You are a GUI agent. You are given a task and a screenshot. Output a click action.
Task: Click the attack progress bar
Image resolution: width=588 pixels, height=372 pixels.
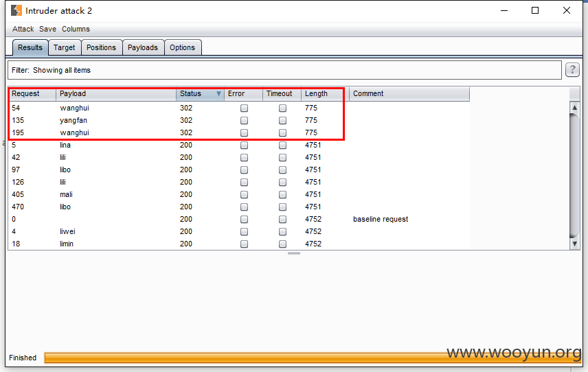point(313,358)
